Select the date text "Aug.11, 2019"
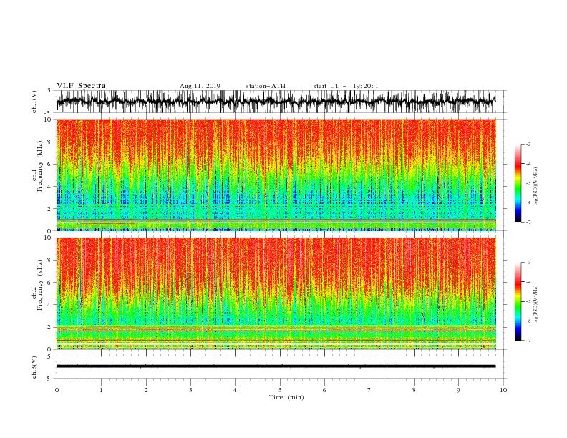The image size is (567, 438). 200,86
